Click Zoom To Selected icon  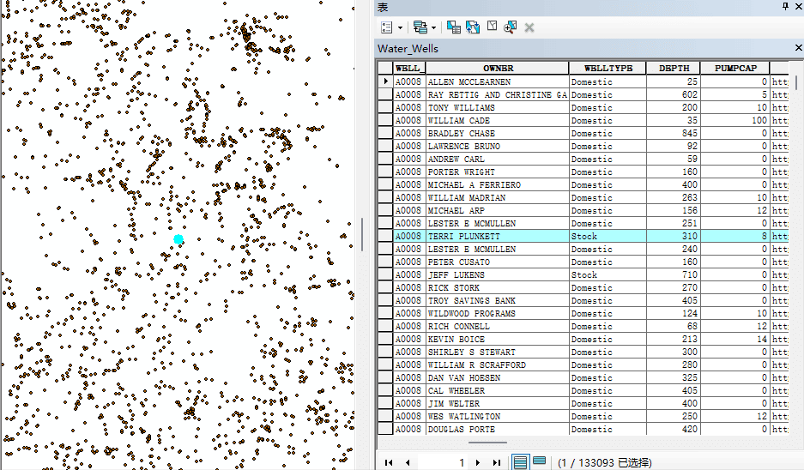pyautogui.click(x=510, y=27)
